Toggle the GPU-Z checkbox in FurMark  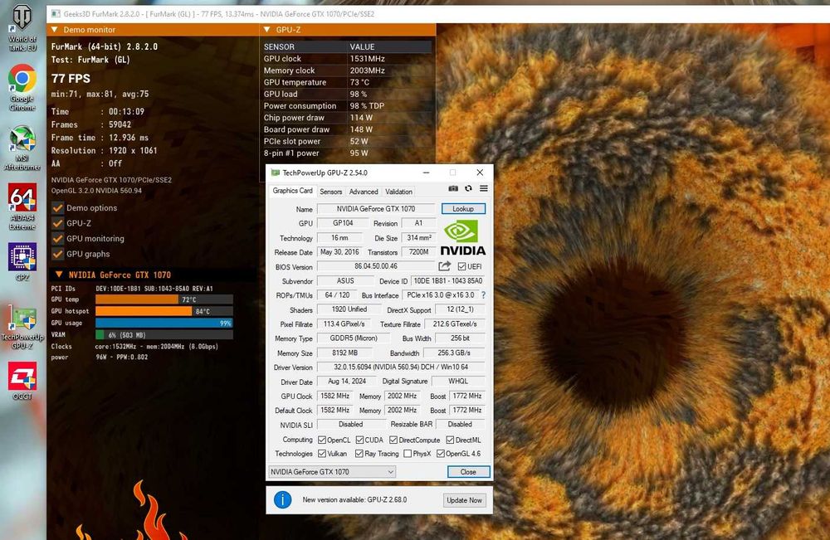click(x=58, y=223)
